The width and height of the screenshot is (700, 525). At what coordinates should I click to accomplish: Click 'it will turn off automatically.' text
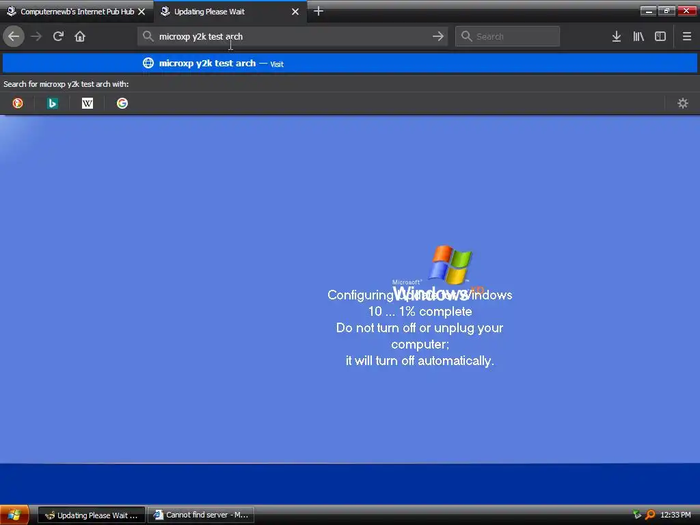point(420,360)
